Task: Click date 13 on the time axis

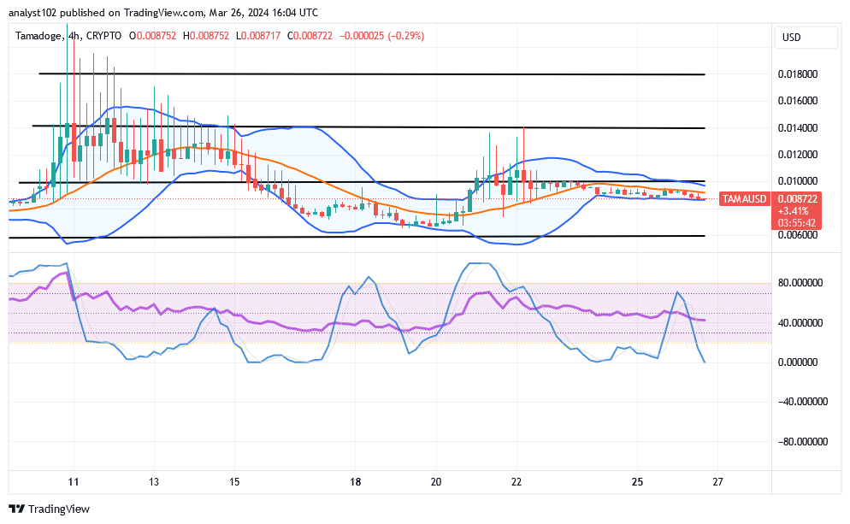Action: click(x=154, y=482)
